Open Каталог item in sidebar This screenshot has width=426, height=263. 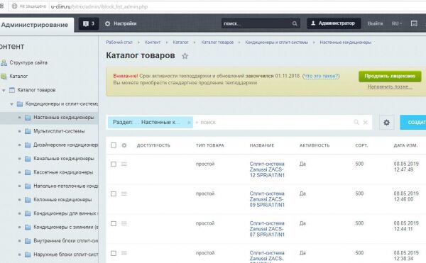click(18, 76)
